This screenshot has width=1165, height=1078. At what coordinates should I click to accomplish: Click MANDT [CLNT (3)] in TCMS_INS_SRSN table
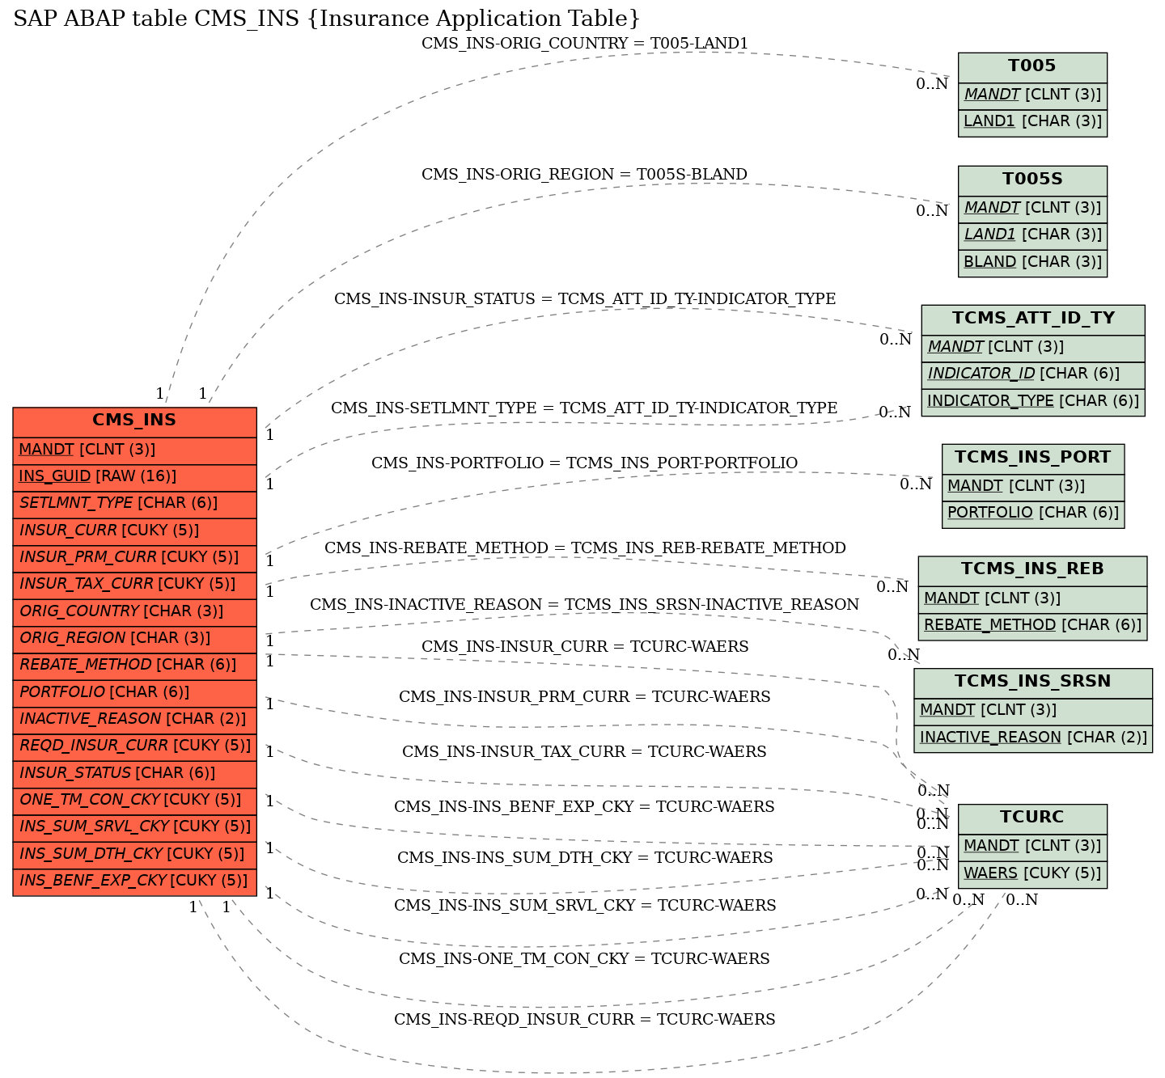[1033, 711]
